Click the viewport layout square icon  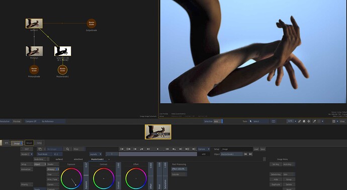click(334, 121)
